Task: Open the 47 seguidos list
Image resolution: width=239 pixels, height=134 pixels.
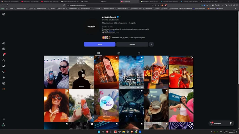Action: pyautogui.click(x=132, y=23)
